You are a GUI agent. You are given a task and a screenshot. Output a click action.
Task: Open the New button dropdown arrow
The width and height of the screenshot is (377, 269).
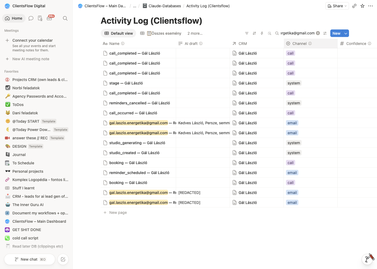(346, 33)
